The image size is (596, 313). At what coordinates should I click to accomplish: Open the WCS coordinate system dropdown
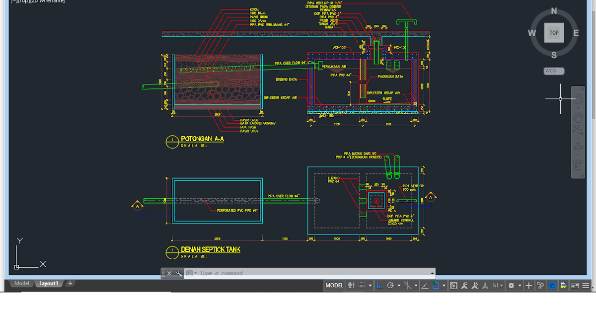(553, 71)
